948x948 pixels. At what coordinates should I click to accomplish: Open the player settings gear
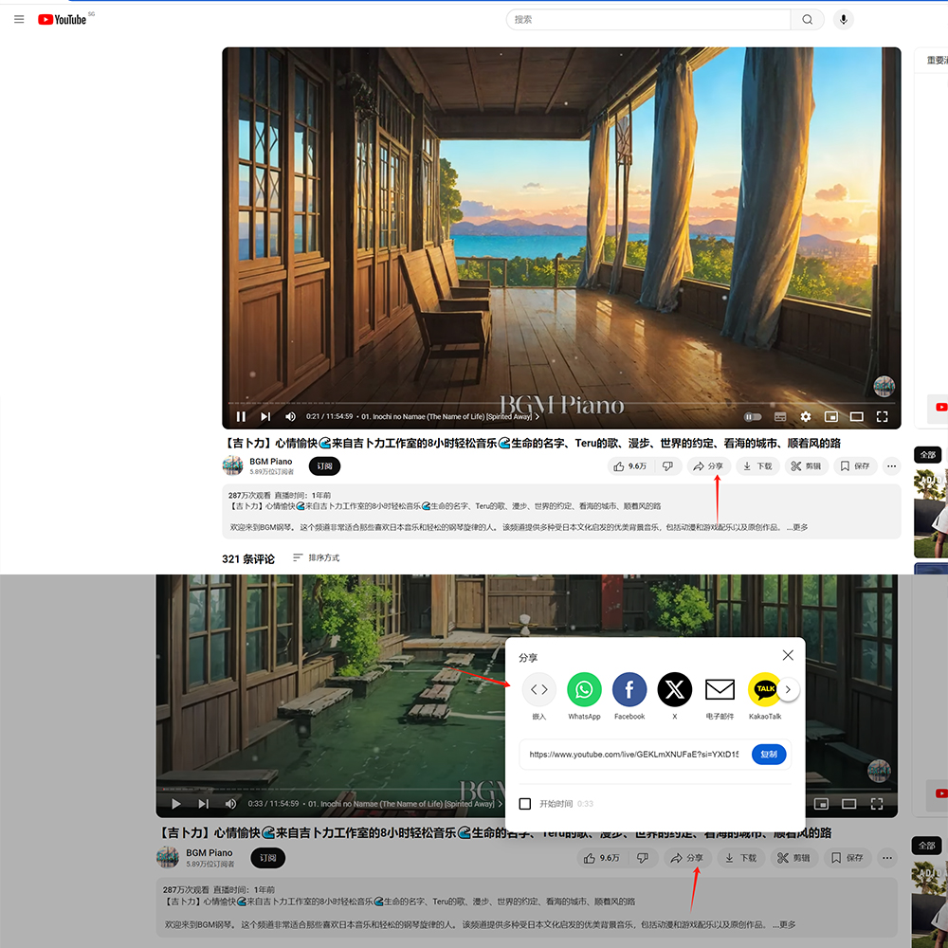click(x=805, y=416)
